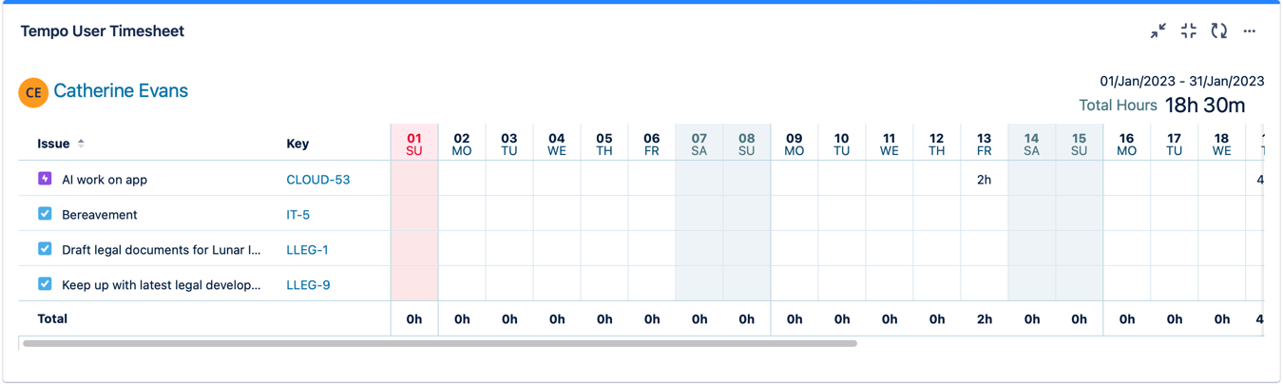
Task: Click the Keep up with legal task icon
Action: click(45, 284)
